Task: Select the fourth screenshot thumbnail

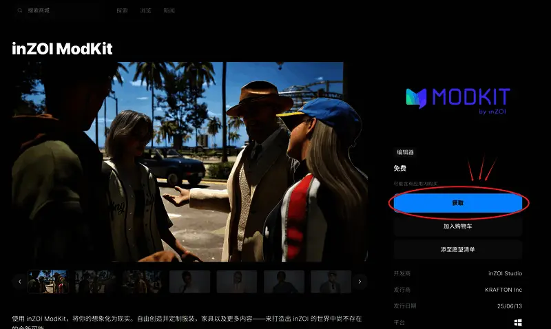Action: click(x=190, y=282)
